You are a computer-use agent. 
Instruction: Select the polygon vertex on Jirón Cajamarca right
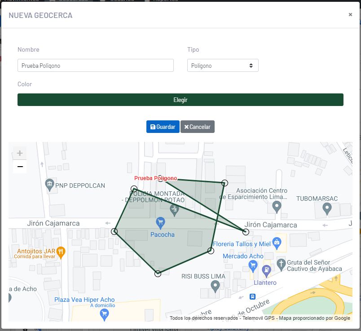coord(246,232)
